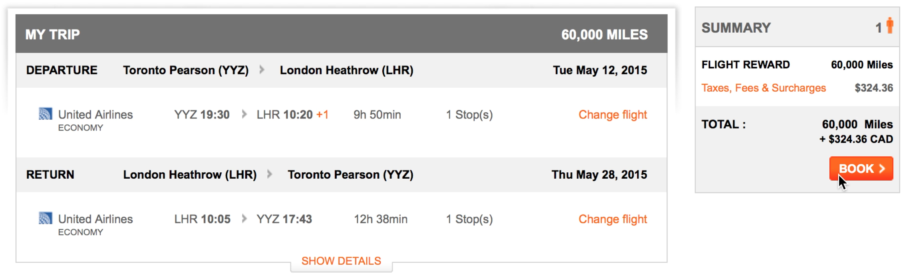The width and height of the screenshot is (910, 276).
Task: Click the 1 Stop(s) label on return flight
Action: pyautogui.click(x=469, y=219)
